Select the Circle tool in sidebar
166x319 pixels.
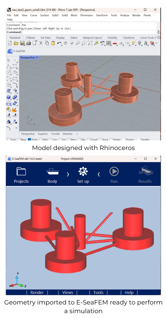point(9,72)
